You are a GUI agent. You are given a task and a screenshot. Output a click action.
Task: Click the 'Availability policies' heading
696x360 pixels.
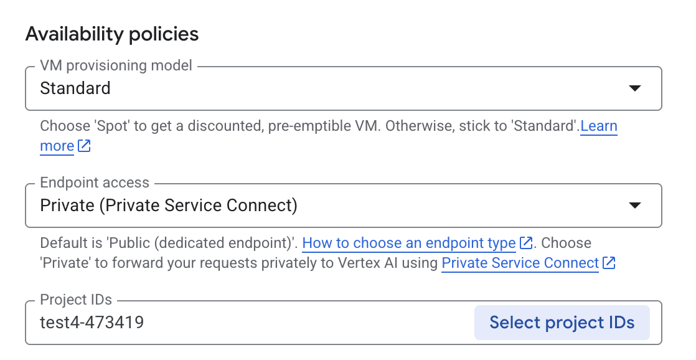(112, 34)
